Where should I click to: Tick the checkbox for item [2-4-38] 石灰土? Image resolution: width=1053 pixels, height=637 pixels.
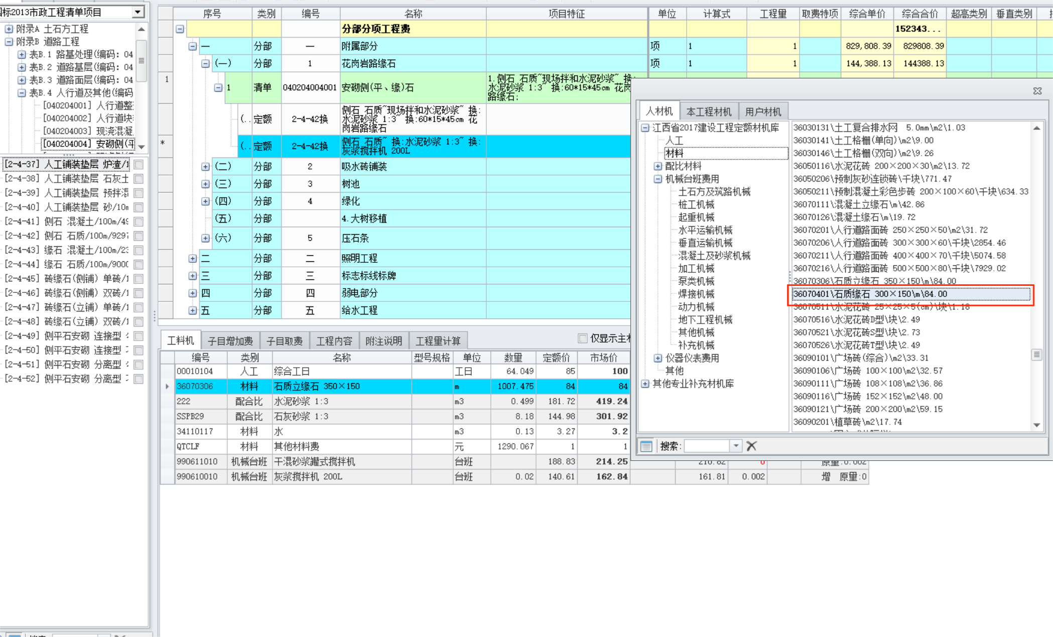[x=139, y=179]
